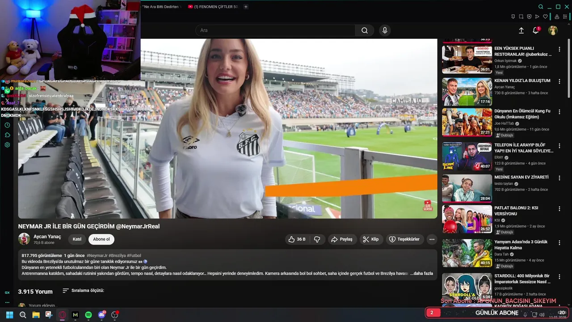This screenshot has width=572, height=322.
Task: Click the Neymar video player
Action: (x=228, y=129)
